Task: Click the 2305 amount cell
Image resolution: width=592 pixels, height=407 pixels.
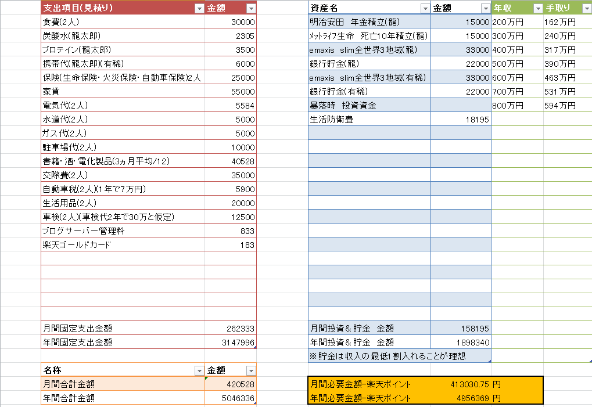Action: 231,36
